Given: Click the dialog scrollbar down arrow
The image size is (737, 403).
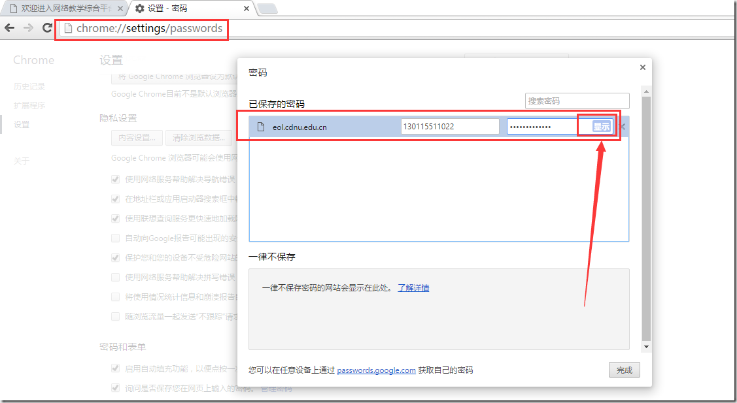Looking at the screenshot, I should coord(646,347).
